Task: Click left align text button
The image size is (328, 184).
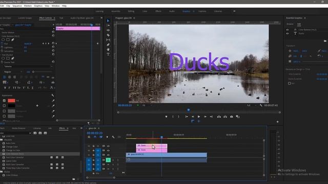Action: pos(5,77)
